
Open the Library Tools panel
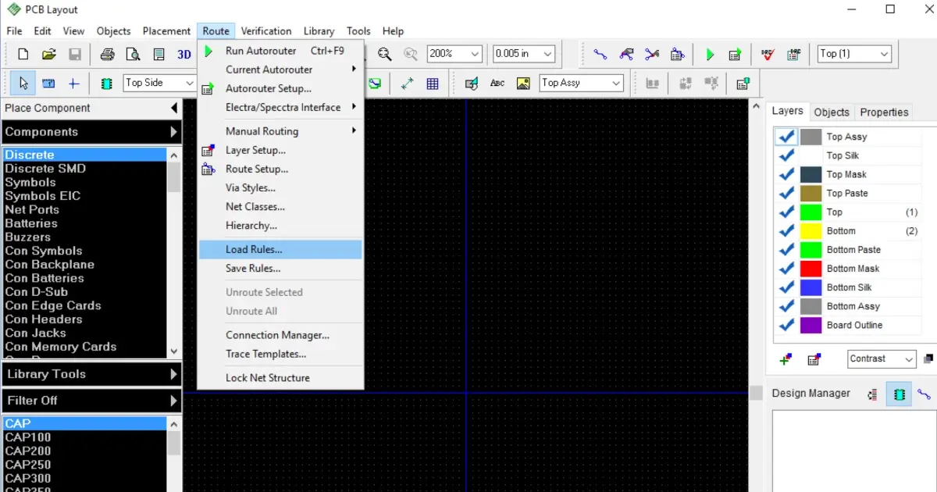pyautogui.click(x=91, y=373)
